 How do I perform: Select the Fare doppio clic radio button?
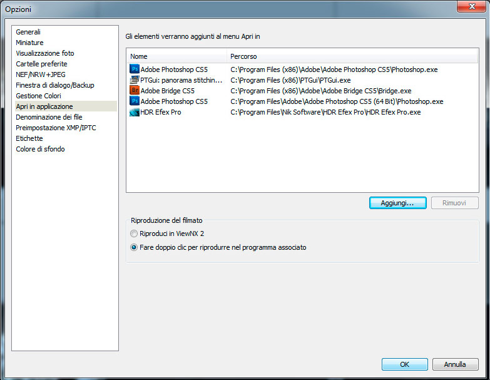click(x=134, y=247)
